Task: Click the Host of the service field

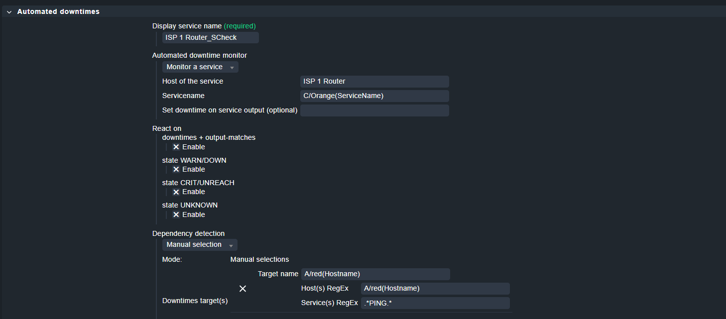Action: (374, 81)
